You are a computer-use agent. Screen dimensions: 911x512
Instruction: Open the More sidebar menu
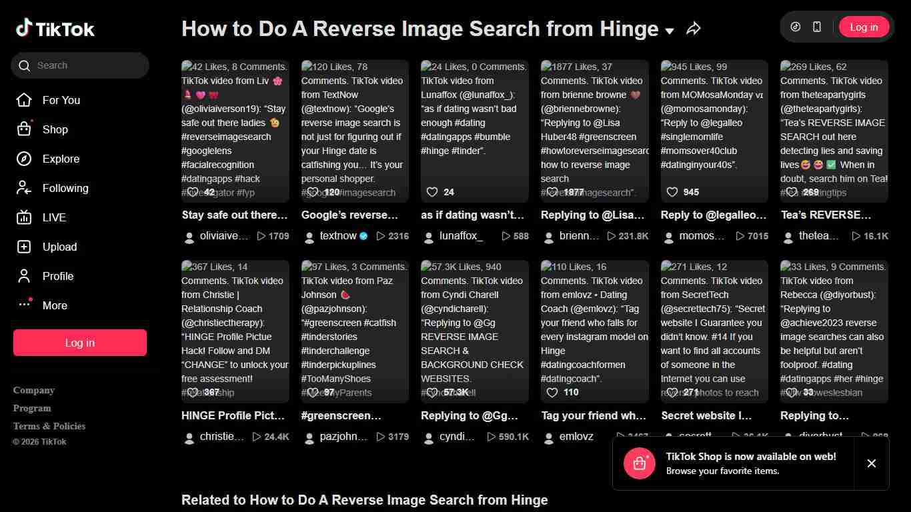[x=54, y=305]
